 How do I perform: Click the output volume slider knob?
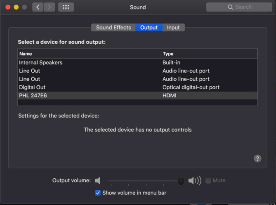[x=181, y=181]
